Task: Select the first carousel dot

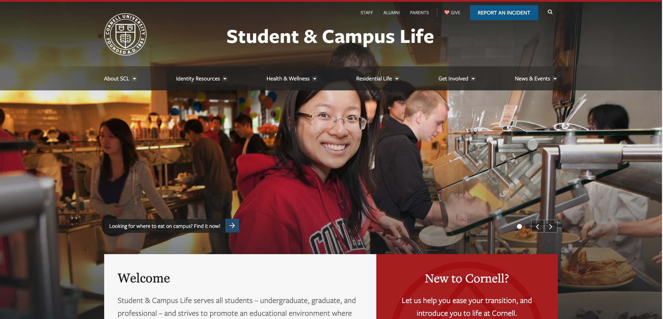Action: pos(519,226)
